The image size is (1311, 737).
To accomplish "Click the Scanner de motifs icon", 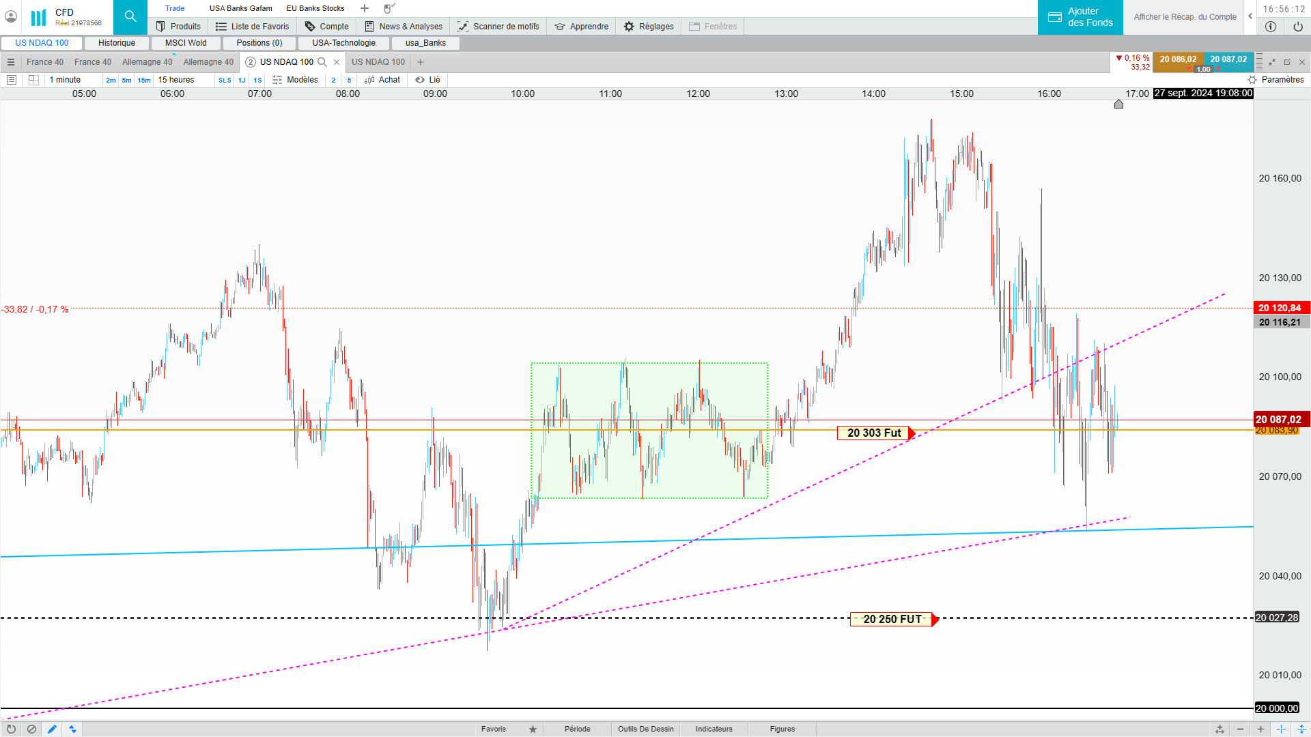I will coord(463,27).
